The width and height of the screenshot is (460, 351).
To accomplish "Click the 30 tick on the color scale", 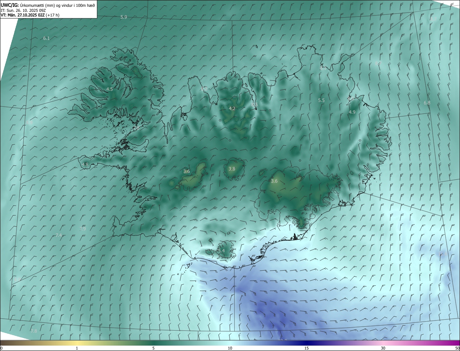I will (x=383, y=348).
